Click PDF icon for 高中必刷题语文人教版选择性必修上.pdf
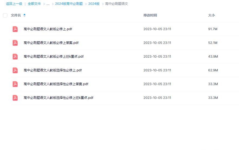The width and height of the screenshot is (239, 156). (x=15, y=70)
